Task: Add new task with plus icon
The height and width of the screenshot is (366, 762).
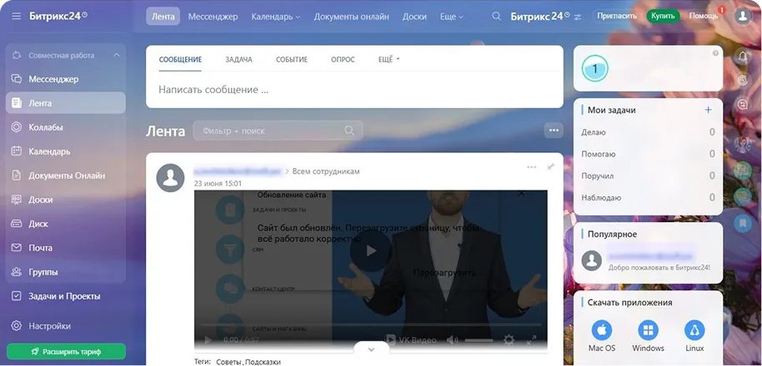Action: [708, 110]
